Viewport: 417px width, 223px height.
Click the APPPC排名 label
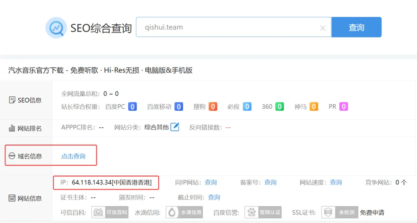pos(78,127)
